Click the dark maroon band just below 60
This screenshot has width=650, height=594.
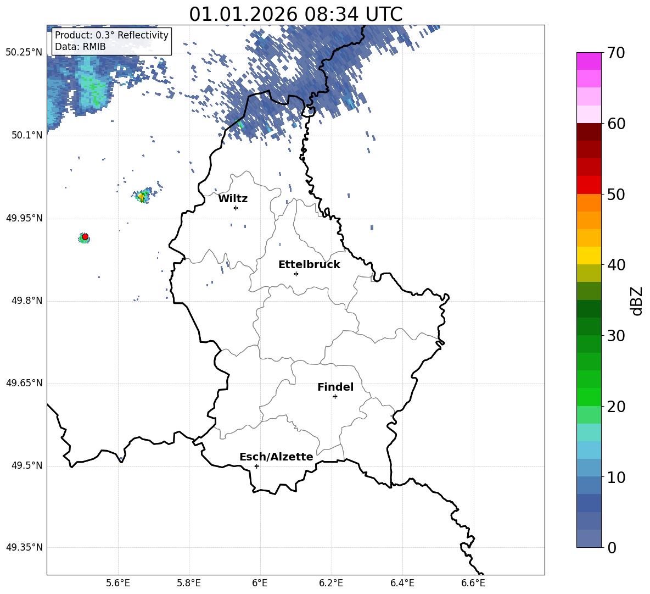click(x=589, y=132)
